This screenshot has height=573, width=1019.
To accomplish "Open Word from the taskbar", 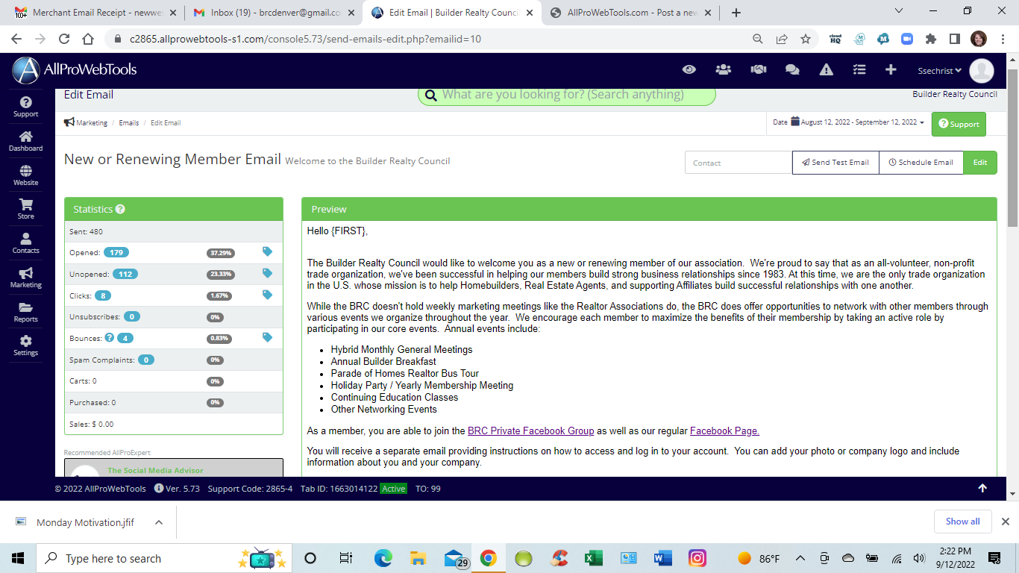I will tap(662, 558).
